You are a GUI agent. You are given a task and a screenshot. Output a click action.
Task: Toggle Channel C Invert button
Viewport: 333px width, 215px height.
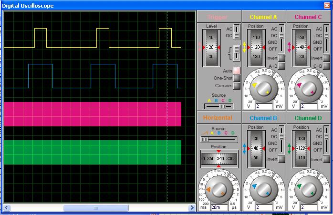click(x=326, y=58)
